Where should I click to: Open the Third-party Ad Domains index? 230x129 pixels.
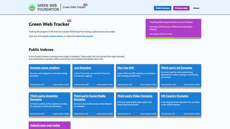pos(176,68)
